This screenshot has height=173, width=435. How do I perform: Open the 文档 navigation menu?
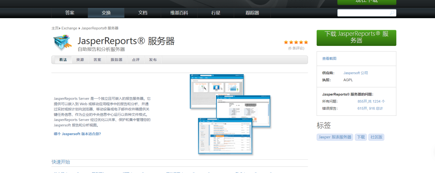click(x=143, y=13)
